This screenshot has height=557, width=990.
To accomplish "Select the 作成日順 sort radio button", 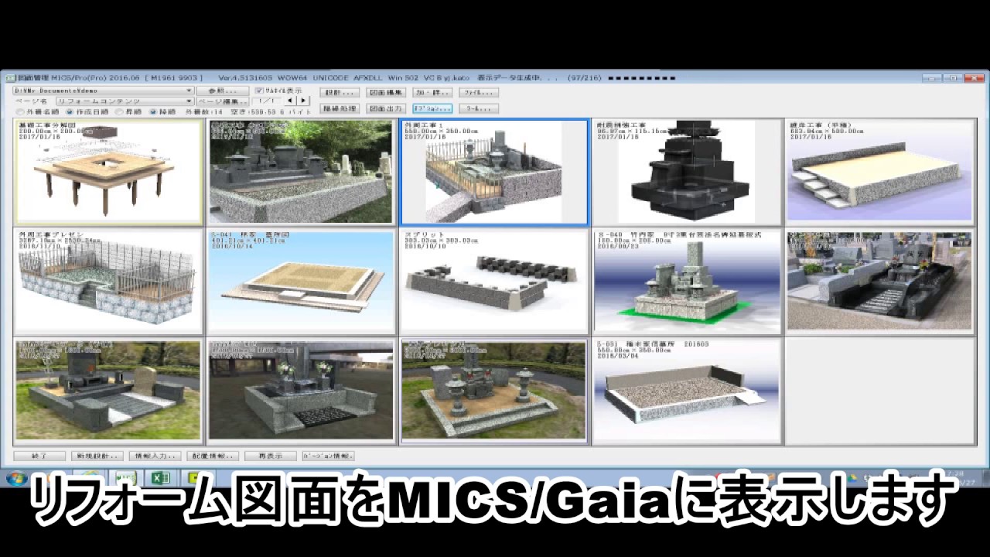I will point(69,111).
